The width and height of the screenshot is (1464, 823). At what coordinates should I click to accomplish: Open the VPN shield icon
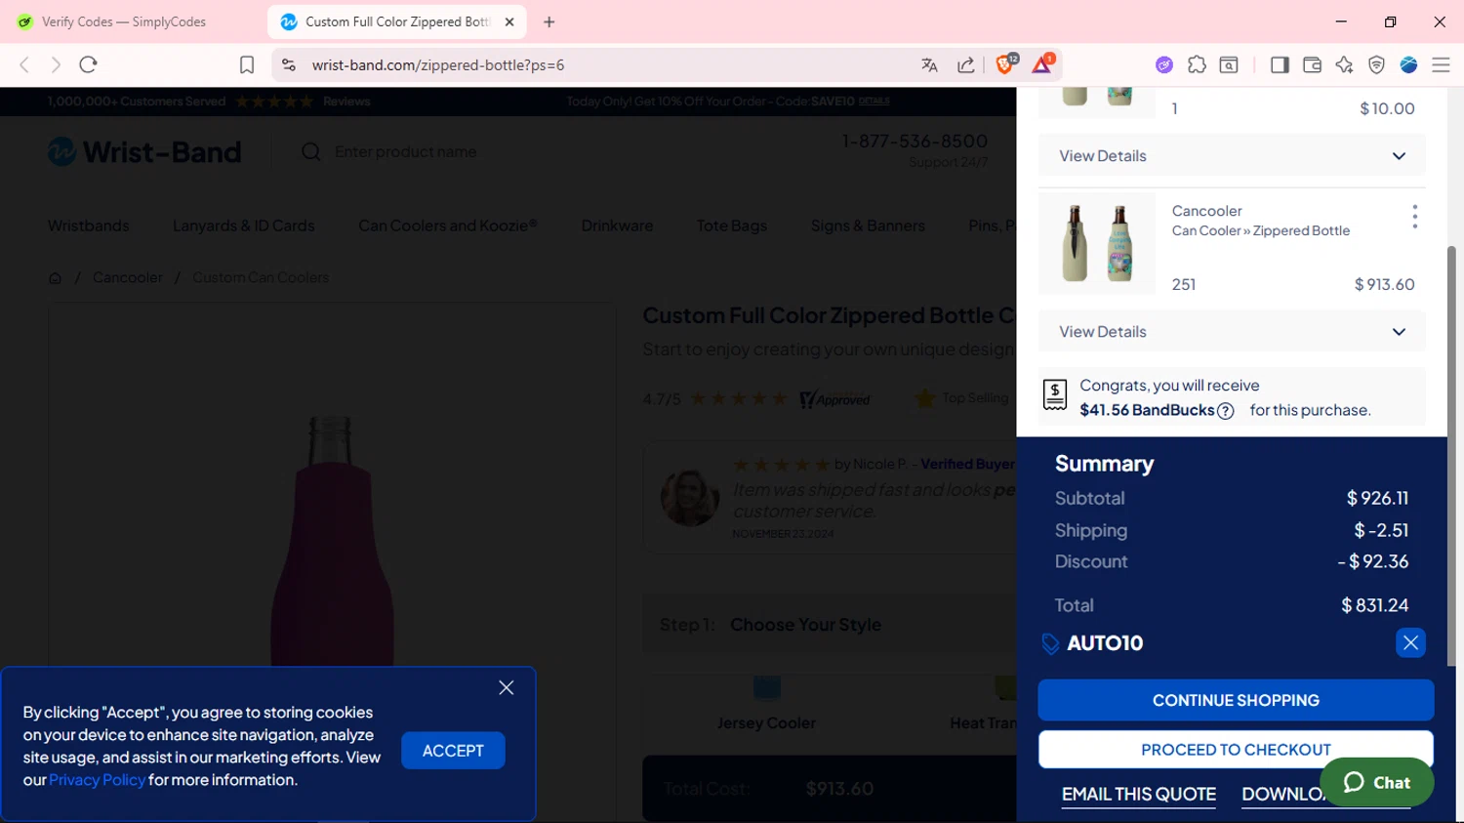pos(1376,64)
